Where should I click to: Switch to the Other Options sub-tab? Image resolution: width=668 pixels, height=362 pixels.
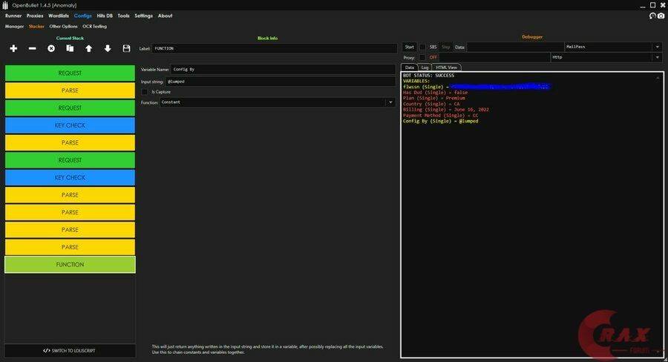[64, 27]
